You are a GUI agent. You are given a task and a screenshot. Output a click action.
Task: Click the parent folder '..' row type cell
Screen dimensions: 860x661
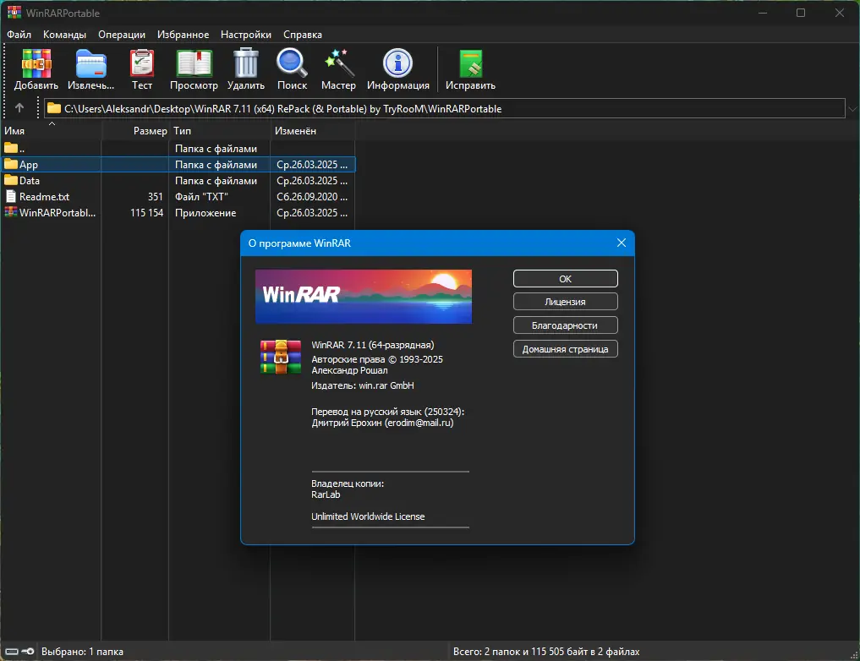pos(216,149)
